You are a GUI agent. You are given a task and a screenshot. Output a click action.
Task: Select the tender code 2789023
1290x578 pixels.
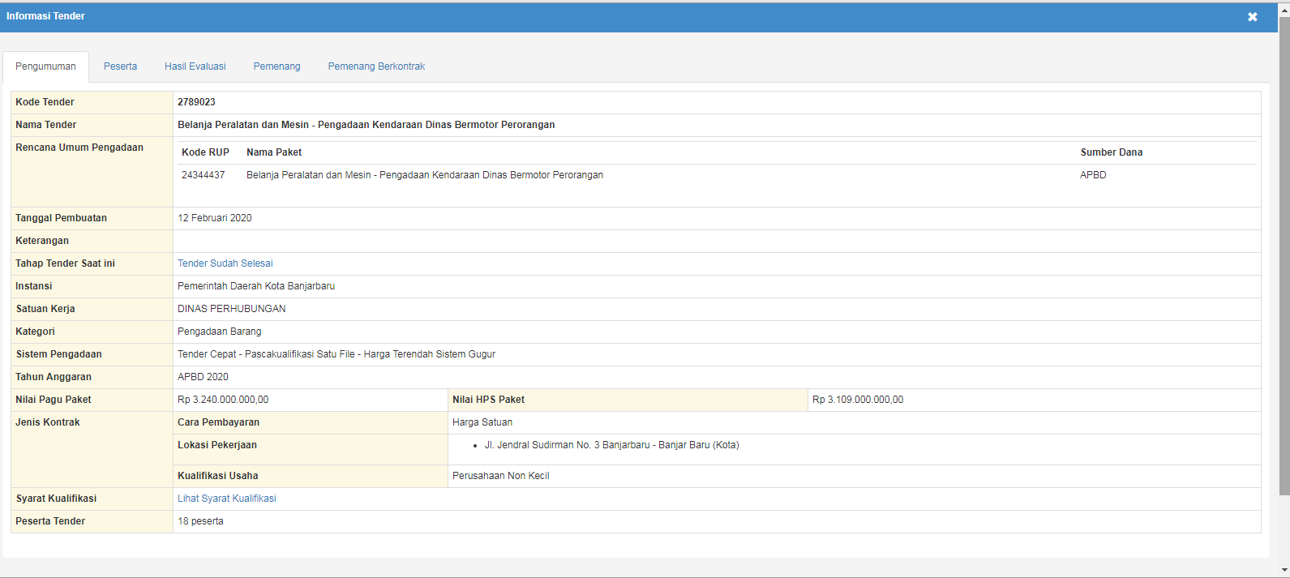tap(196, 102)
